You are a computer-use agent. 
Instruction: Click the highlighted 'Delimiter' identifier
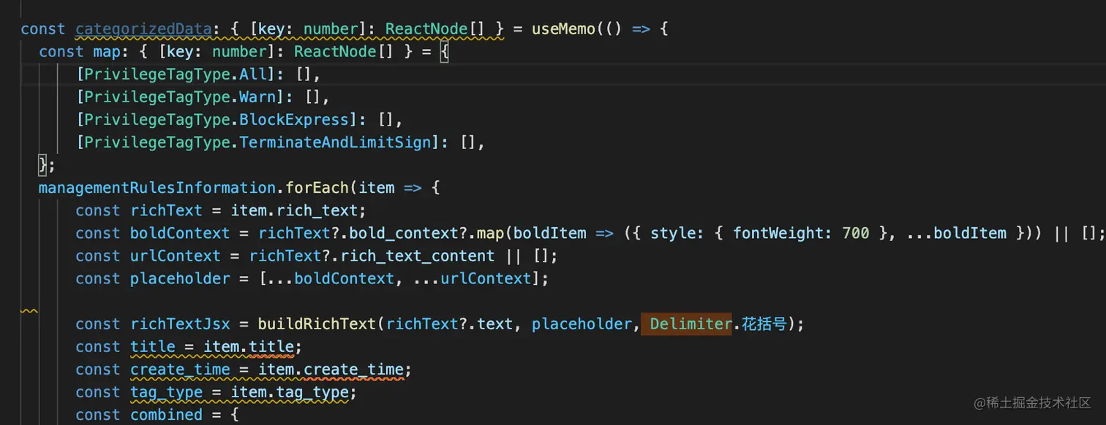(x=691, y=323)
